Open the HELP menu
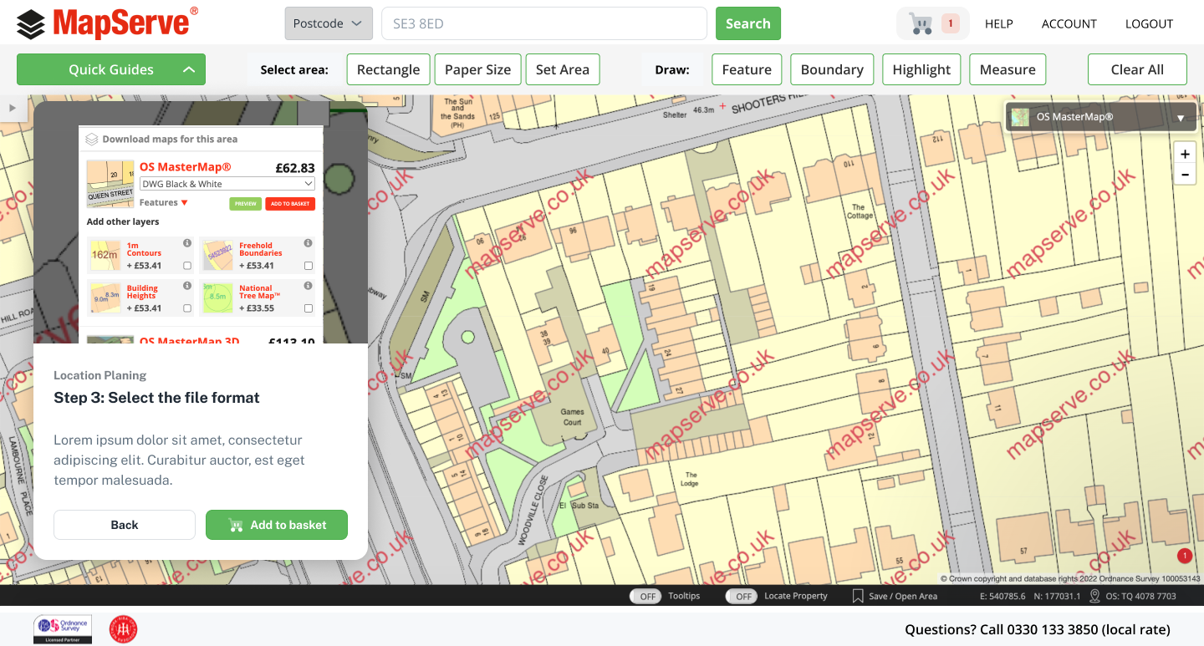1204x646 pixels. point(999,23)
